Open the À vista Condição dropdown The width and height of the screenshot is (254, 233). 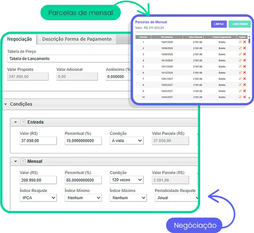pyautogui.click(x=127, y=141)
